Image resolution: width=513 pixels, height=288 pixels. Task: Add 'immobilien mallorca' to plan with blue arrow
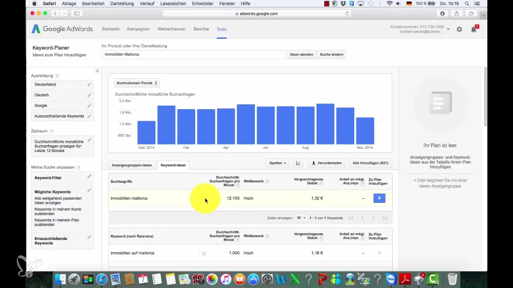379,198
